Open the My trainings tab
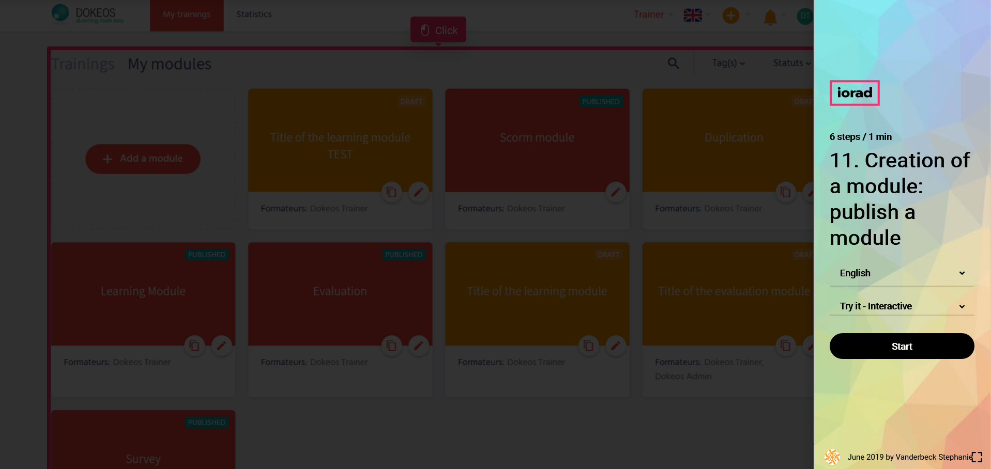Image resolution: width=991 pixels, height=469 pixels. click(x=187, y=14)
